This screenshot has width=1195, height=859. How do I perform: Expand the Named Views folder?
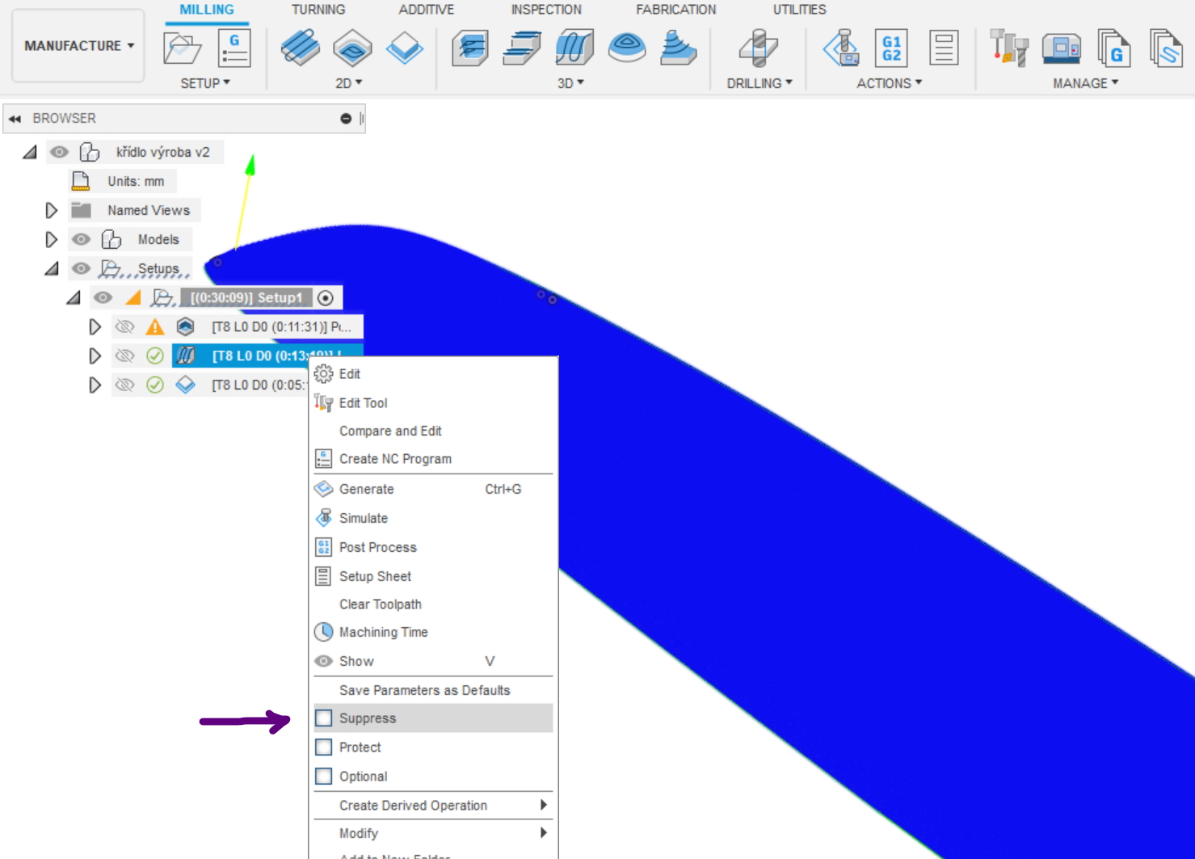click(x=51, y=211)
